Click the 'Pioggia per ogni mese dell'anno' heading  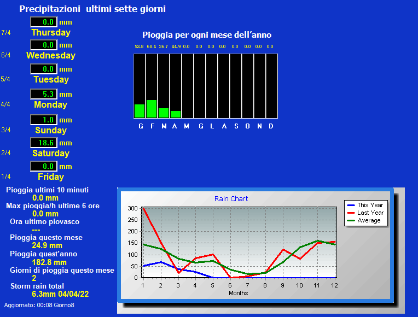coord(207,35)
